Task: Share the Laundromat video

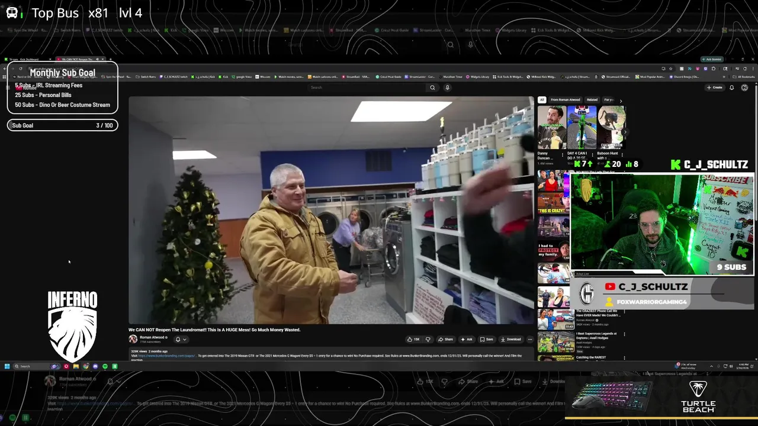Action: [x=445, y=339]
